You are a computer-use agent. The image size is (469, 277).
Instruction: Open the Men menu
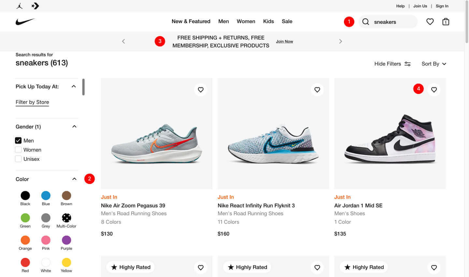[223, 21]
